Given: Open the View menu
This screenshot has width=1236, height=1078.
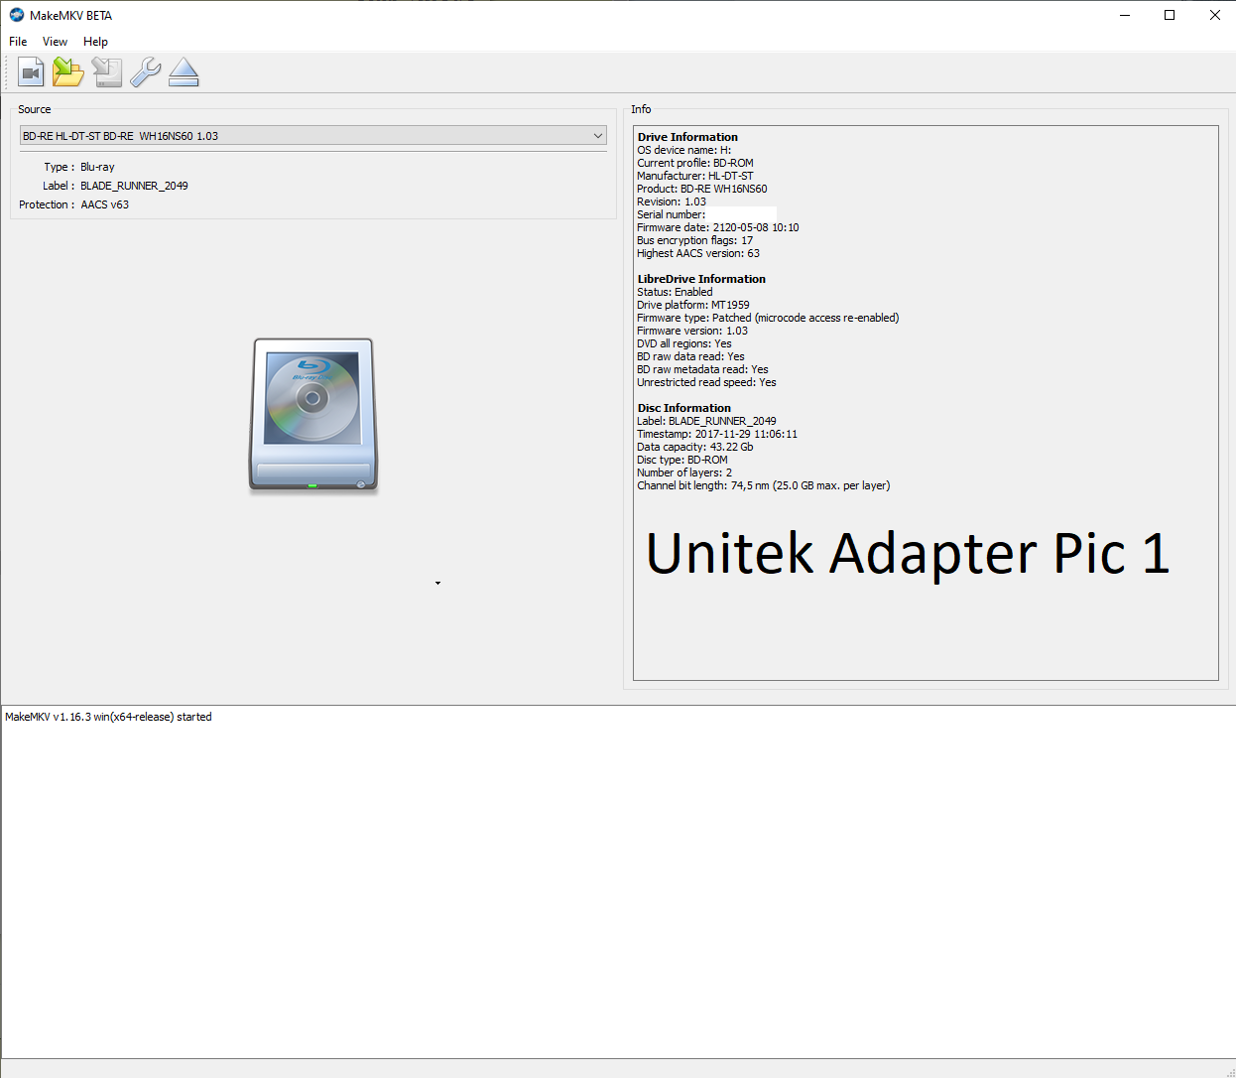Looking at the screenshot, I should click(55, 42).
